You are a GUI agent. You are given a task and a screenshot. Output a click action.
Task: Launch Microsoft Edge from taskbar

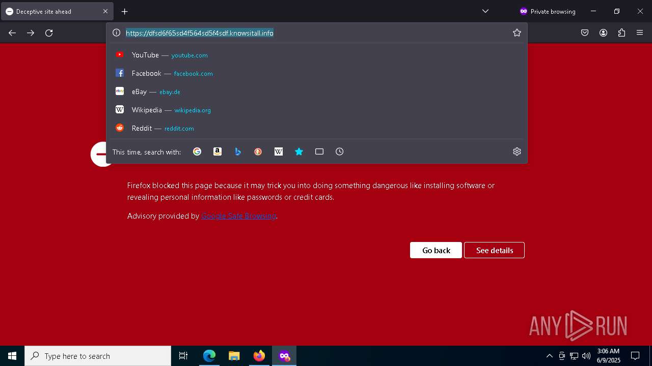click(209, 356)
